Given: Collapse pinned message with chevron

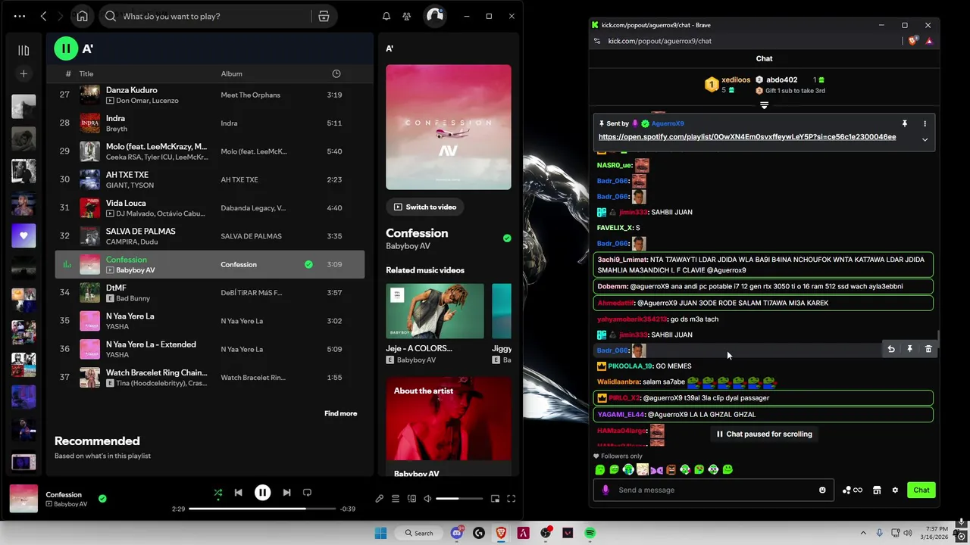Looking at the screenshot, I should [x=925, y=139].
